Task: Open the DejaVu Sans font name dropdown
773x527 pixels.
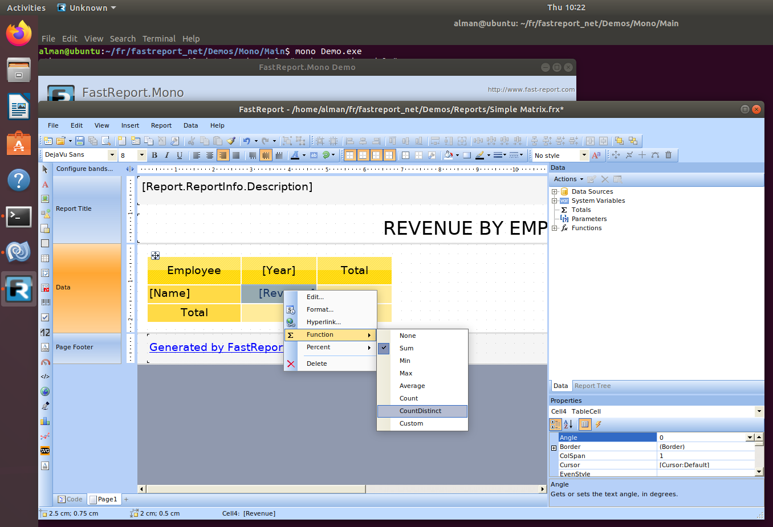Action: [112, 155]
